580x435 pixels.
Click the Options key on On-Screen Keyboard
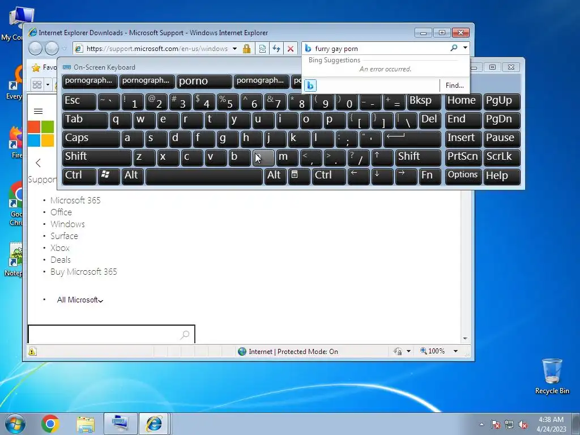point(463,176)
